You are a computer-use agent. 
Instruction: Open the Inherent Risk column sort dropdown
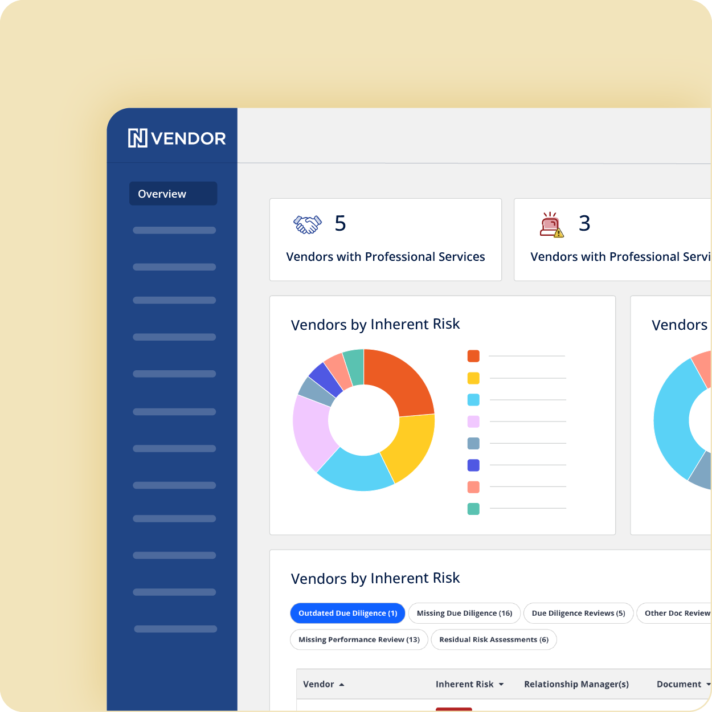502,684
